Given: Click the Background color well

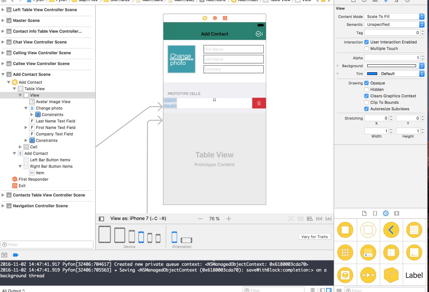Looking at the screenshot, I should [392, 66].
